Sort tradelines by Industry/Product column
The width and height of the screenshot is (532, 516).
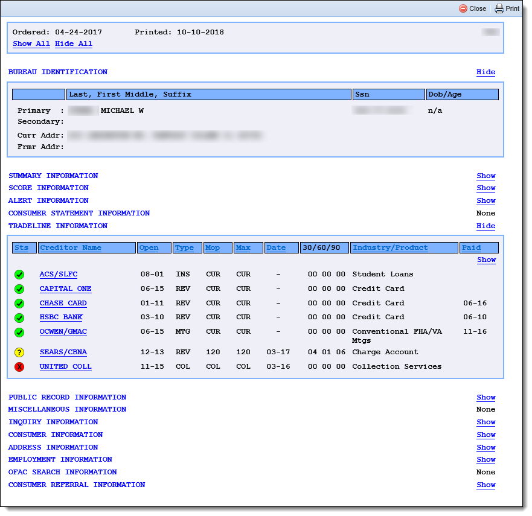tap(390, 247)
